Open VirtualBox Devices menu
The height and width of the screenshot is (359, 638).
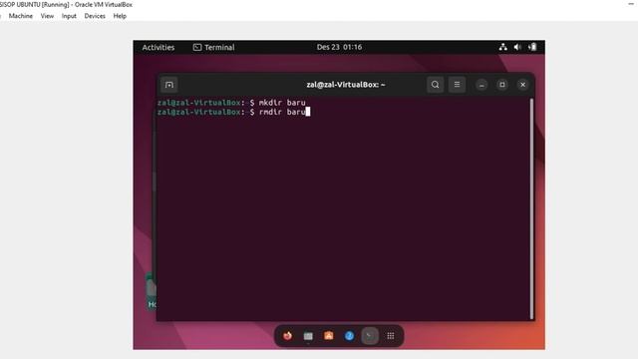pos(95,16)
